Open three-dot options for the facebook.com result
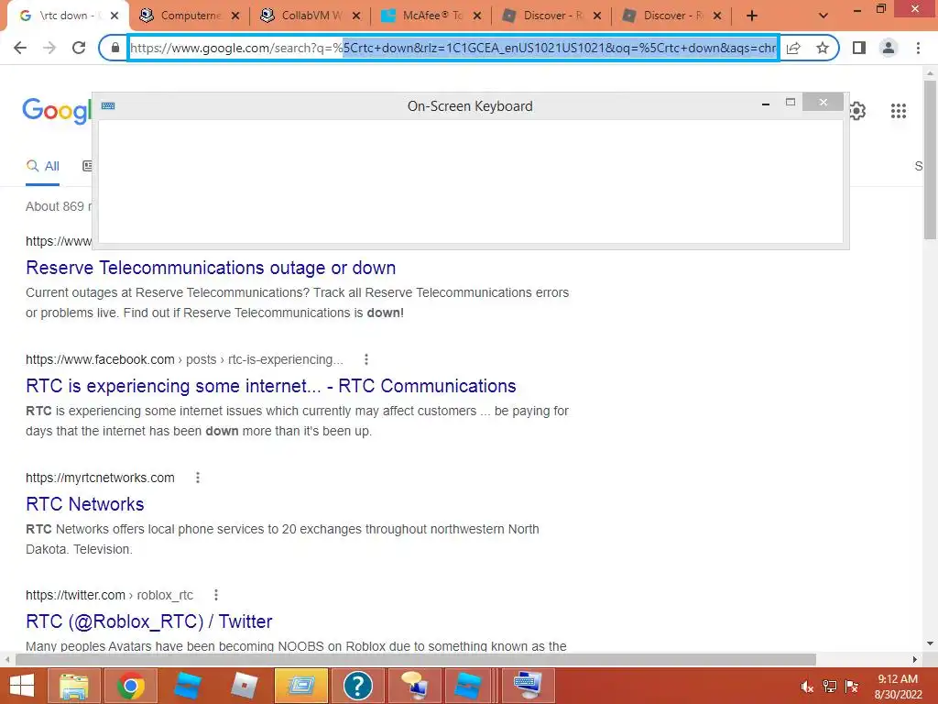The height and width of the screenshot is (704, 938). (x=366, y=359)
